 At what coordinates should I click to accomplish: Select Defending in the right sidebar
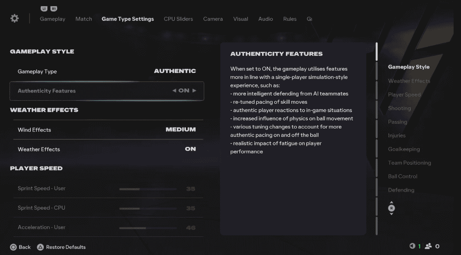click(401, 190)
